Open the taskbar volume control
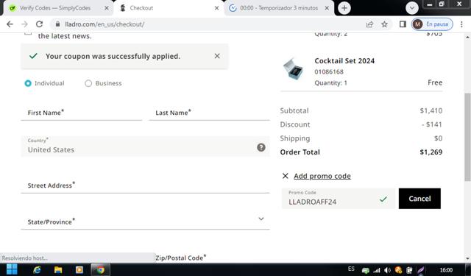This screenshot has height=276, width=471. point(388,270)
